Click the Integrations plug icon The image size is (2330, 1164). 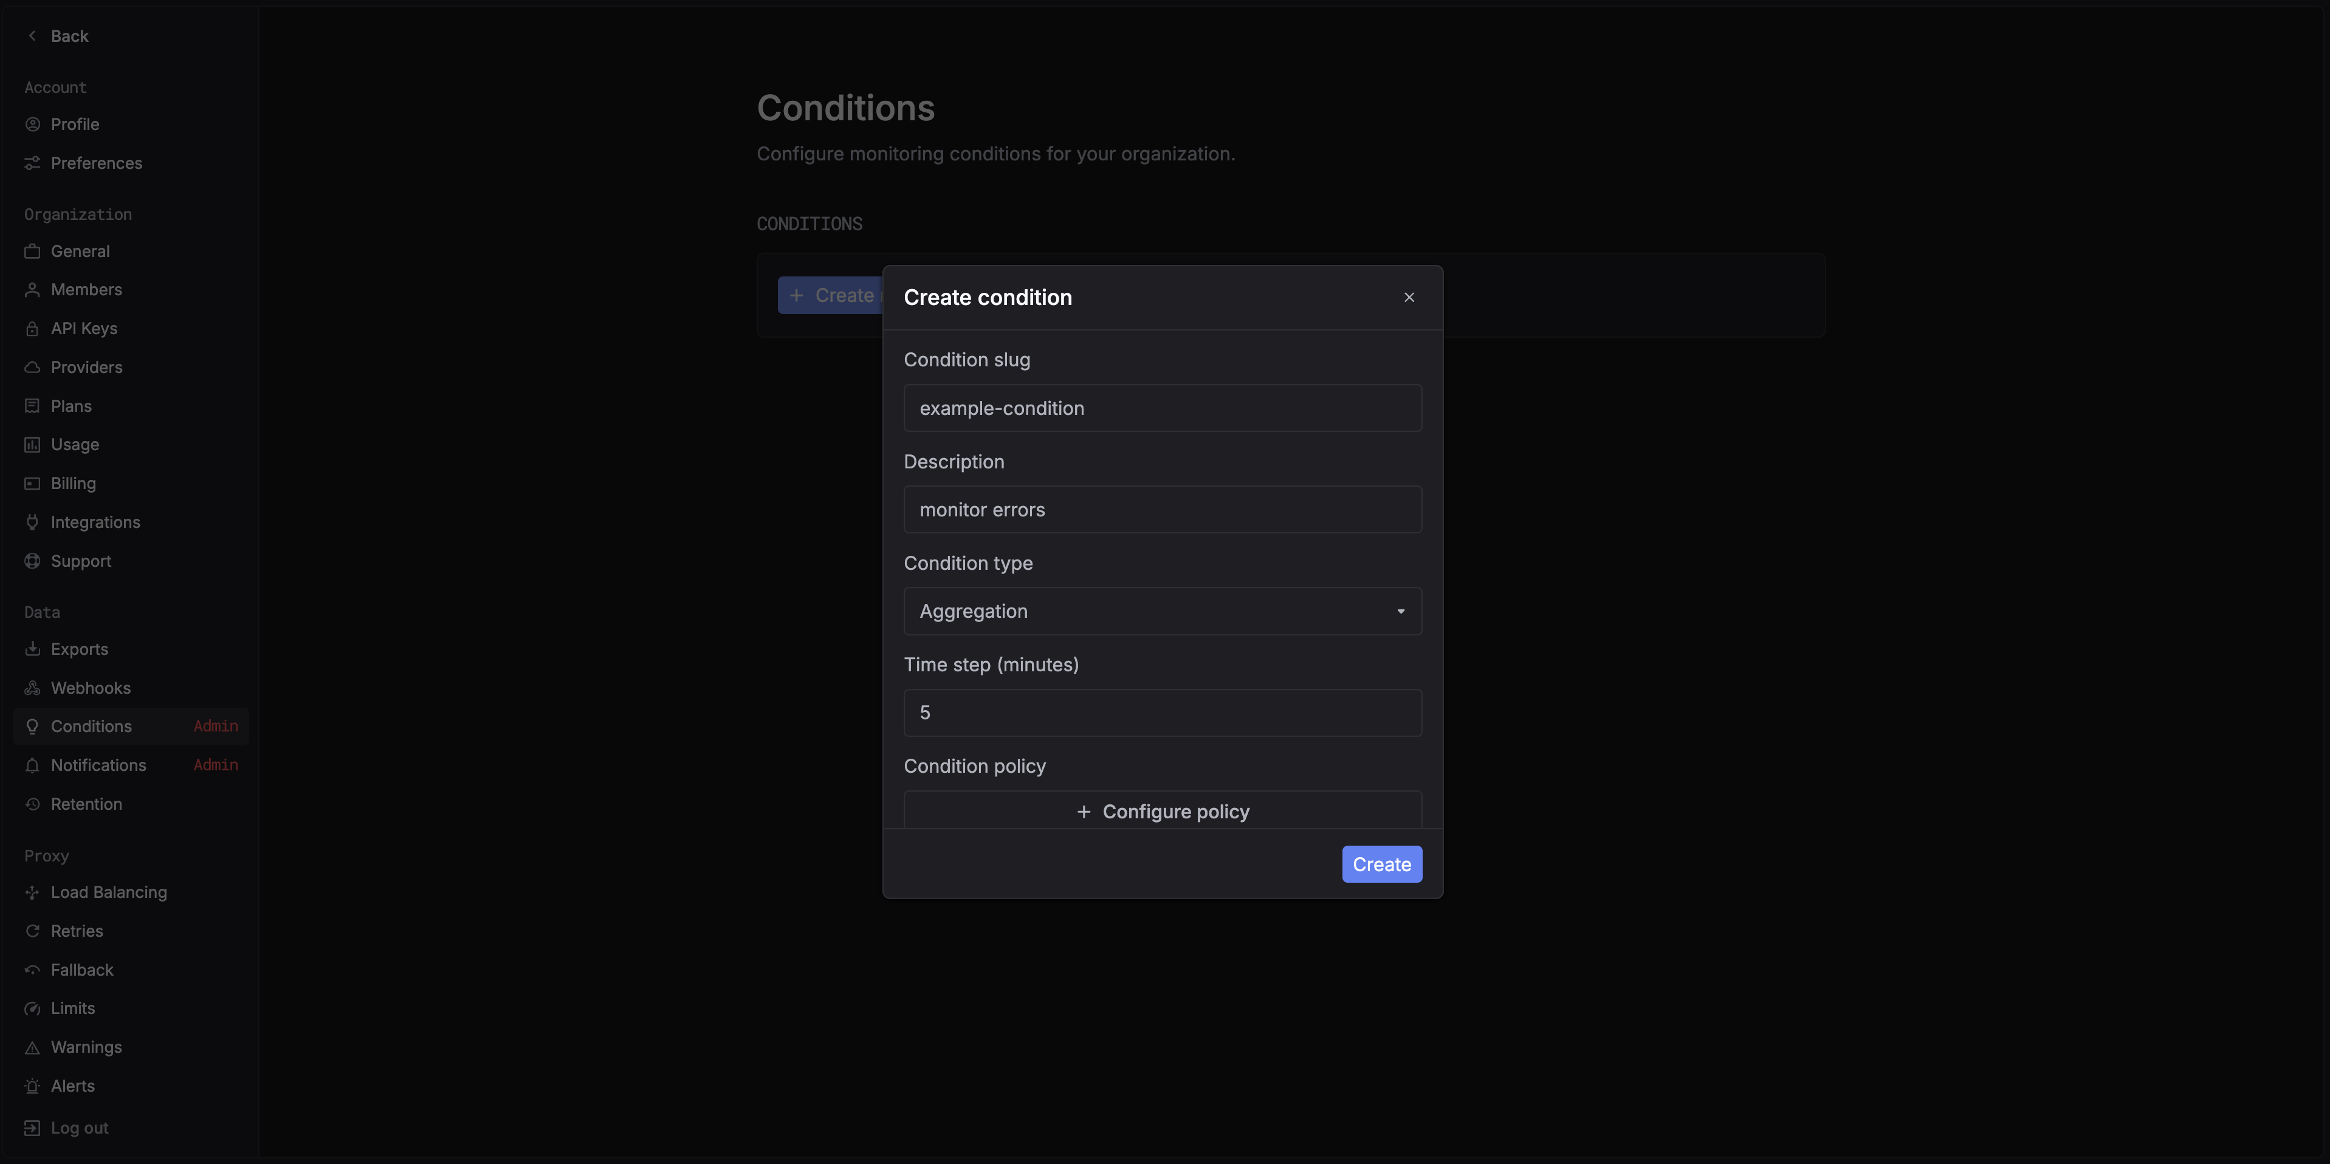point(33,522)
